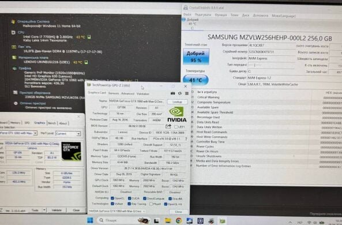Open the GPU selection dropdown at GPU-Z bottom
342x225 pixels.
[117, 211]
